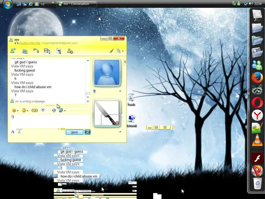Click the 'git gud i guess' message
The height and width of the screenshot is (199, 265).
click(26, 62)
